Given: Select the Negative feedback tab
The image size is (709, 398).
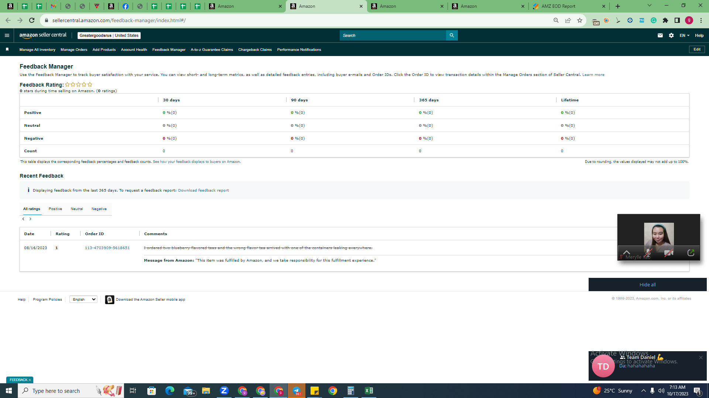Looking at the screenshot, I should [99, 209].
